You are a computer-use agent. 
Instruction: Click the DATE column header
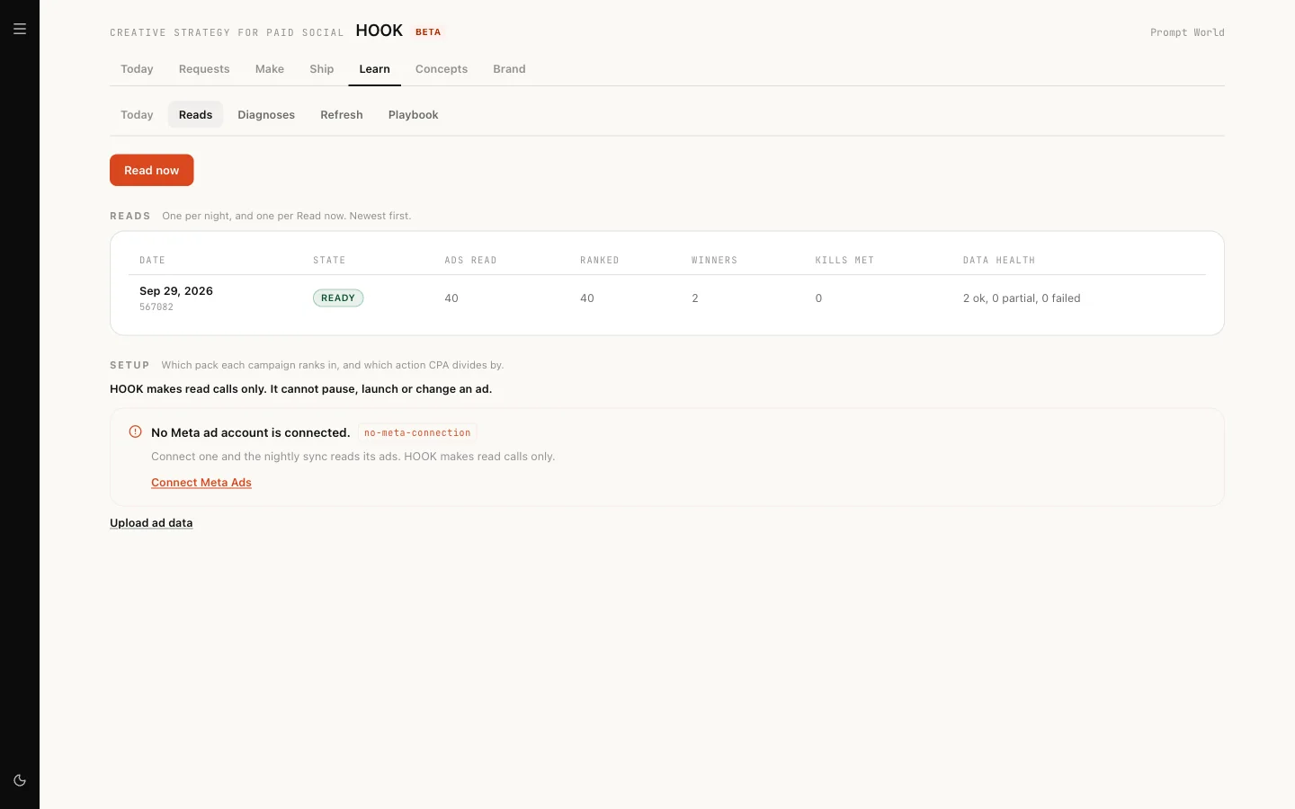pyautogui.click(x=153, y=261)
